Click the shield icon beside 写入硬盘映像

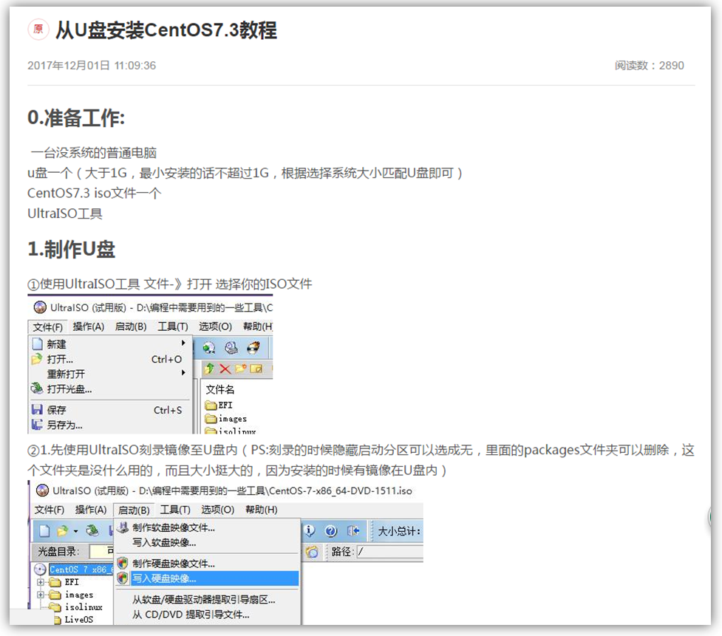[123, 578]
